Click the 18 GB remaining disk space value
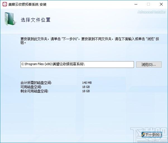 [86, 91]
